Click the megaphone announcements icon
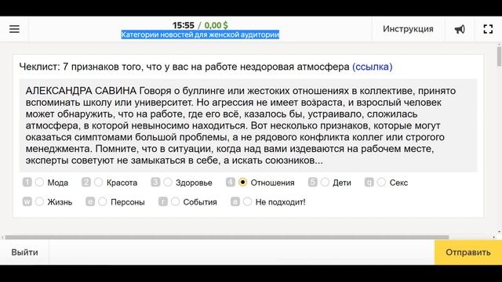 point(460,30)
